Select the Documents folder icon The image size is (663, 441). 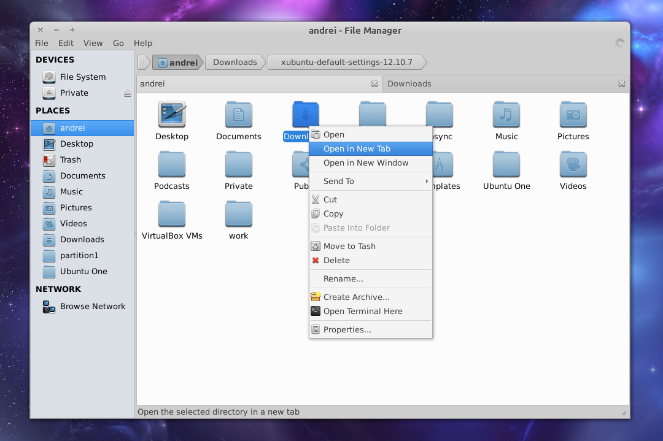tap(239, 115)
